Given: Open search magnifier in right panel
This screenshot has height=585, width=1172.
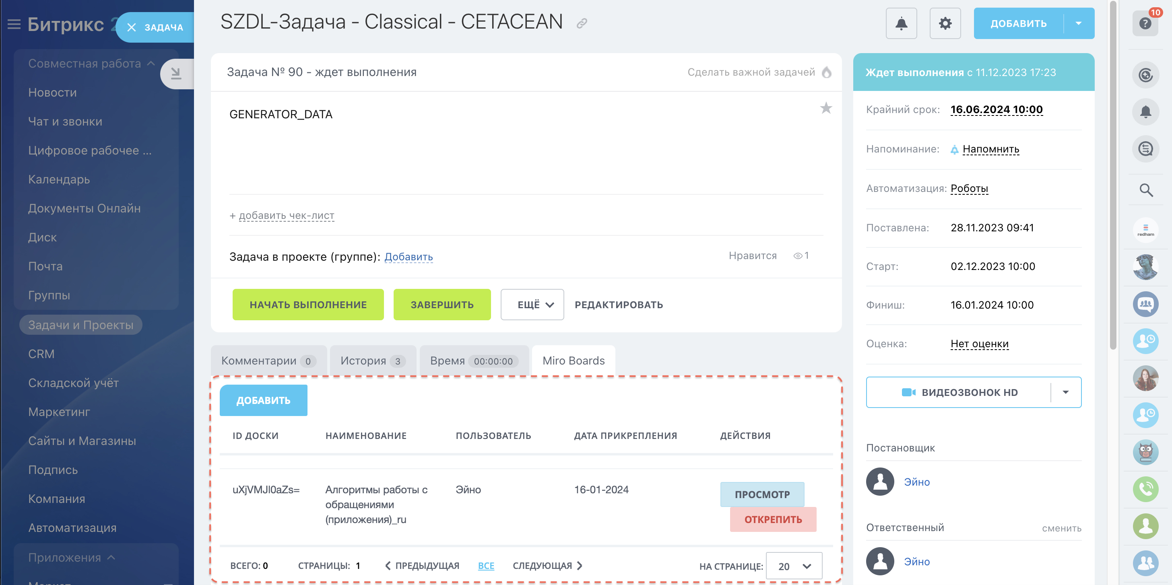Looking at the screenshot, I should (1145, 190).
